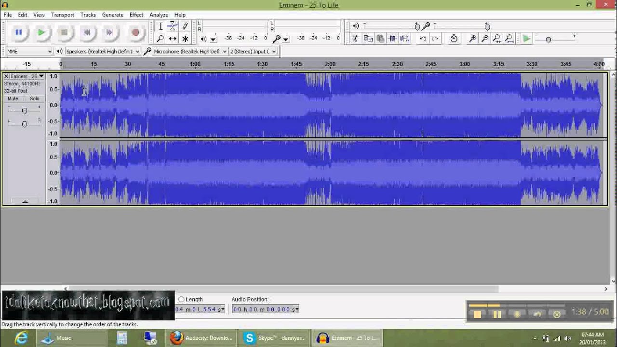Switch to Skype taskbar item

(x=274, y=338)
